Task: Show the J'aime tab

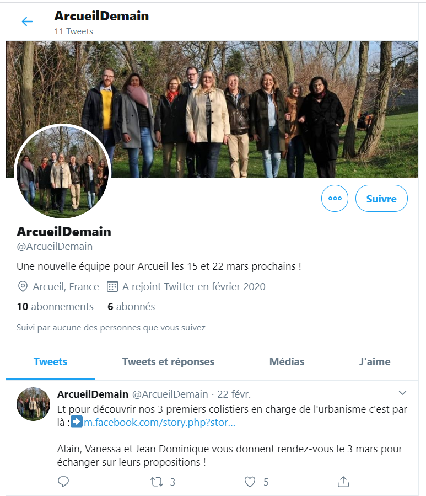Action: pos(375,362)
